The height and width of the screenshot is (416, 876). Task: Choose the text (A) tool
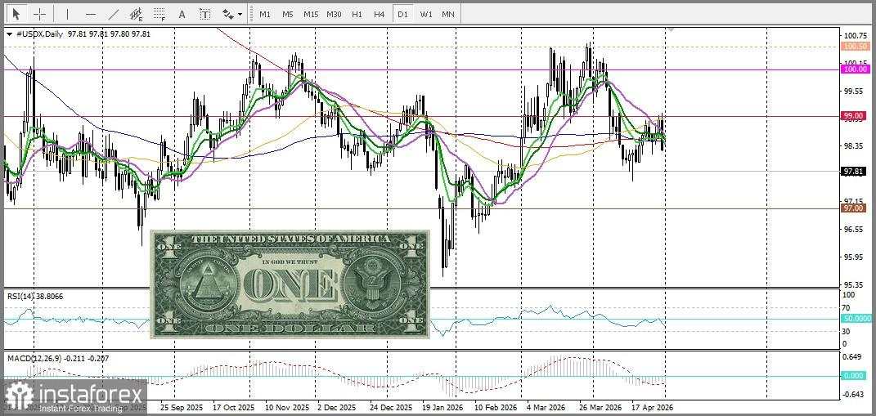pyautogui.click(x=182, y=14)
